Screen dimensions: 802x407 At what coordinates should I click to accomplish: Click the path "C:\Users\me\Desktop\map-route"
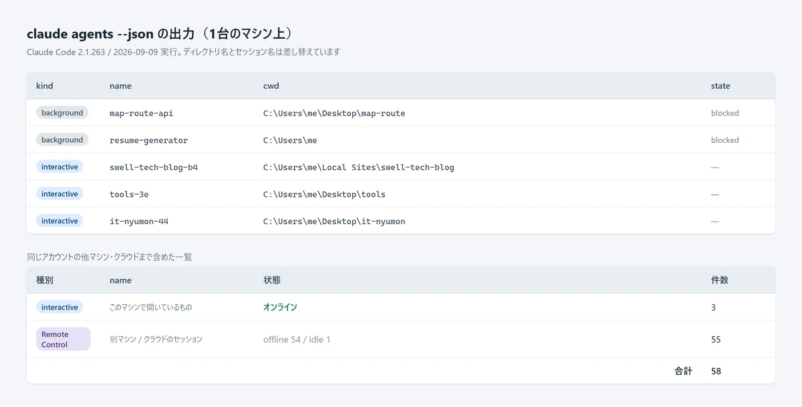pyautogui.click(x=334, y=113)
